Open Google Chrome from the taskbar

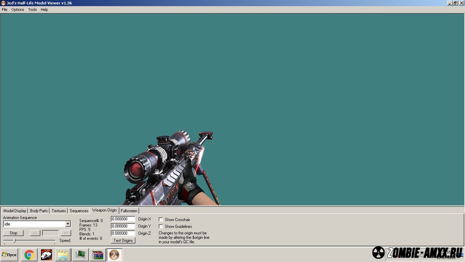(x=29, y=255)
